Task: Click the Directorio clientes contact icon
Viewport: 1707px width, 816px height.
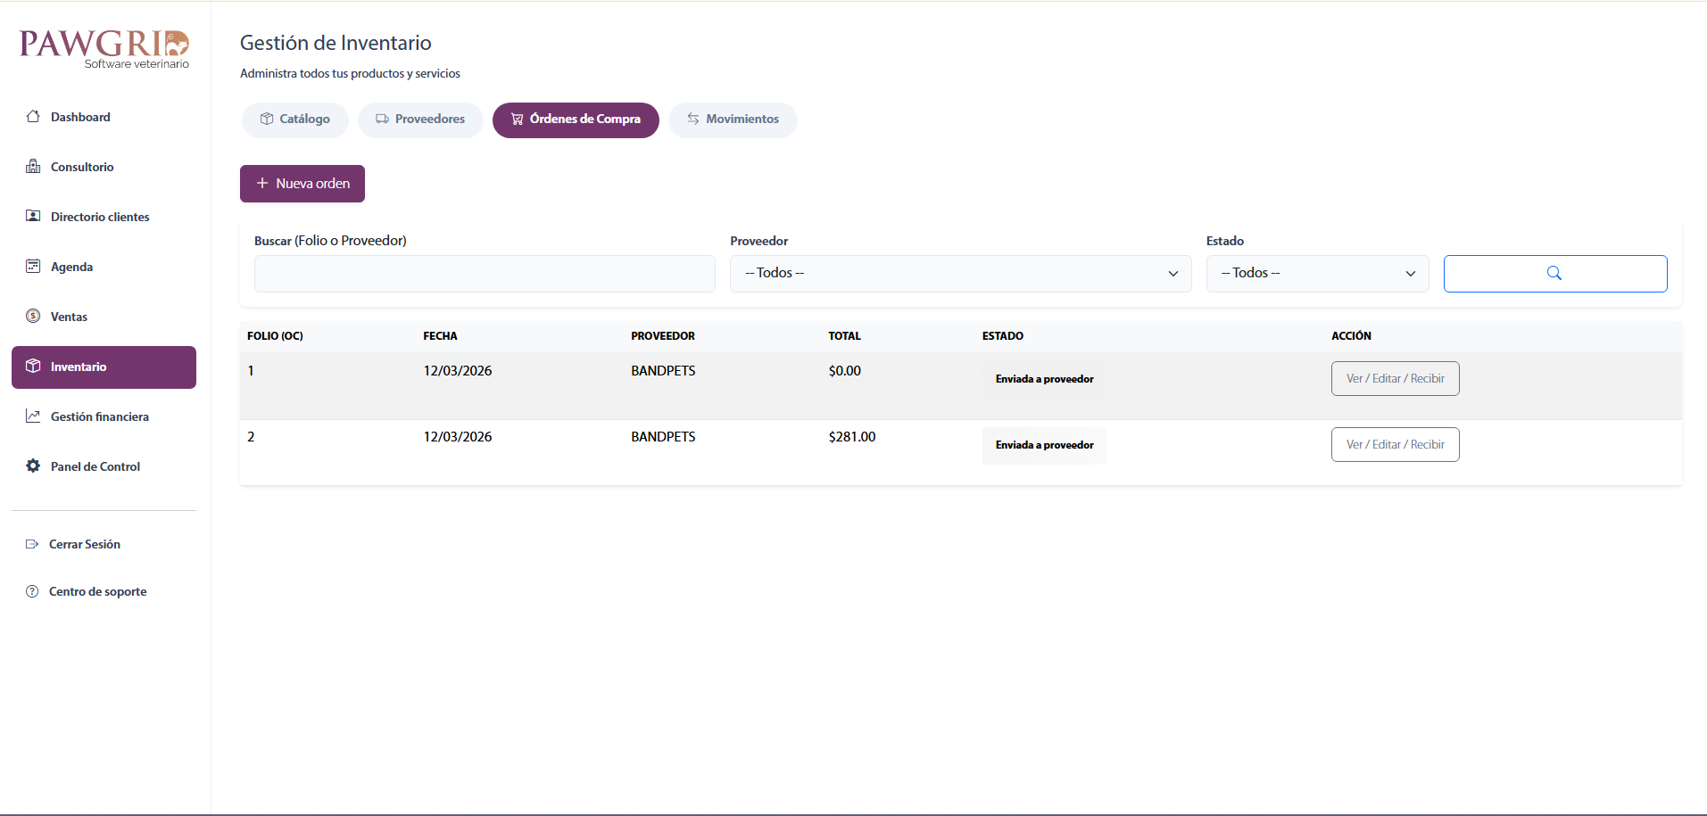Action: click(x=33, y=217)
